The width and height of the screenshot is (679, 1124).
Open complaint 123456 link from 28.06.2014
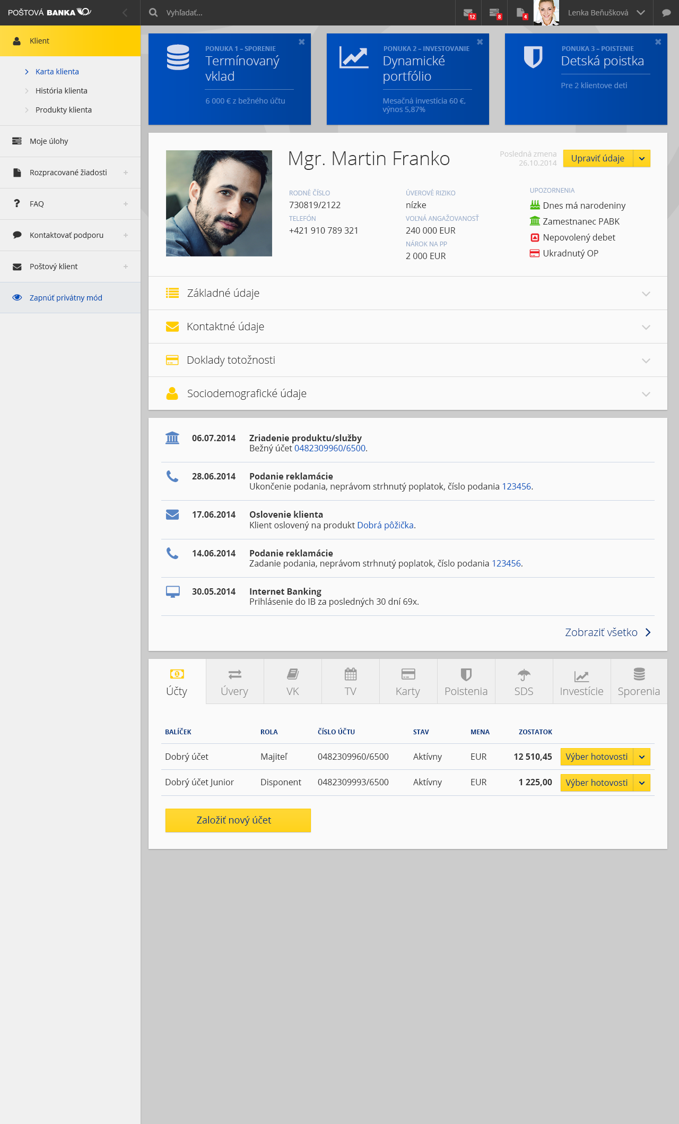click(x=517, y=486)
